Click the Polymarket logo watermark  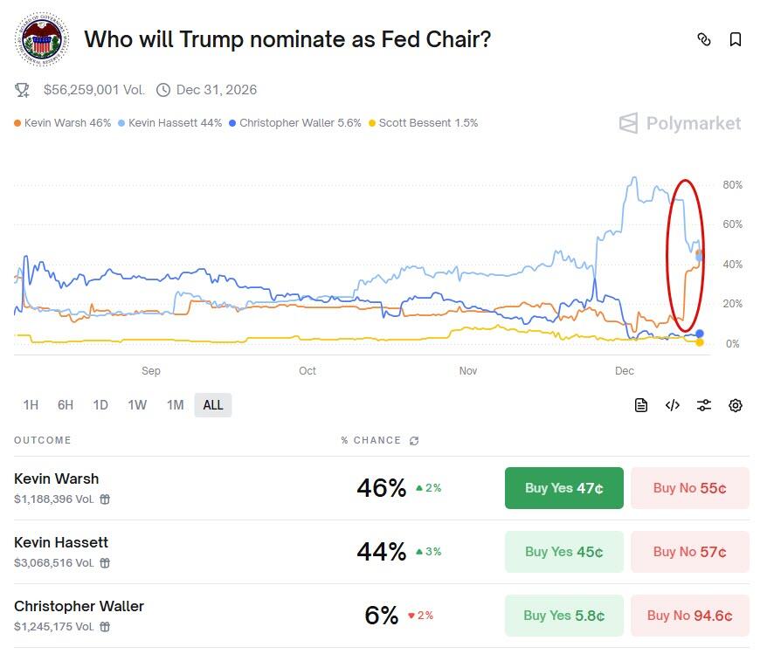680,123
